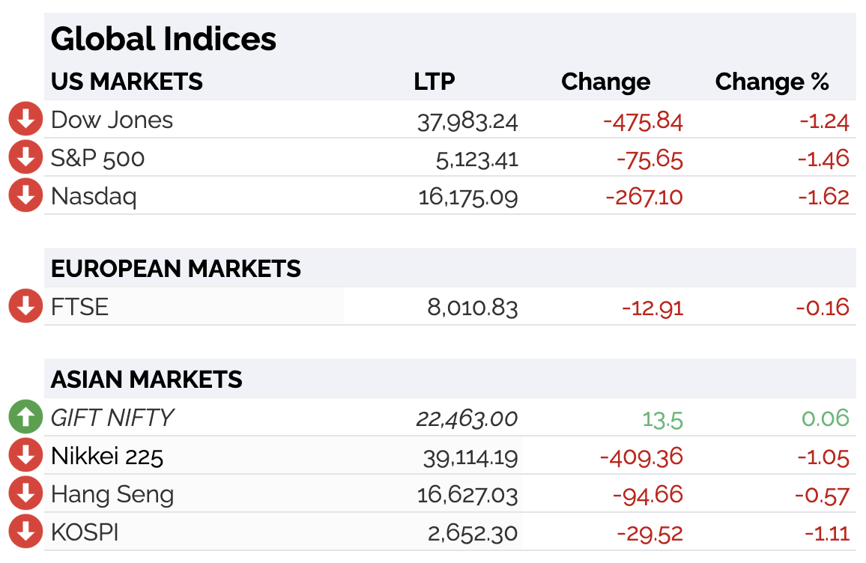Click the red down arrow next to FTSE

tap(25, 305)
